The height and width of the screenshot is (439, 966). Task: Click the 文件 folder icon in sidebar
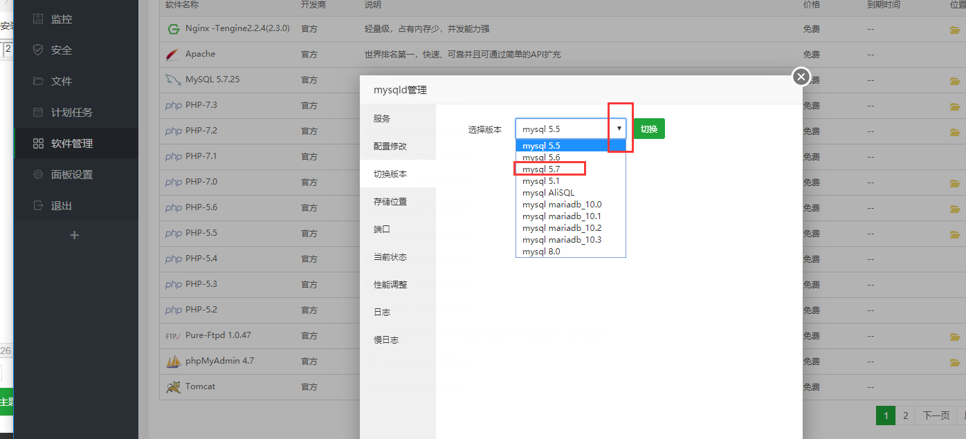pyautogui.click(x=38, y=81)
